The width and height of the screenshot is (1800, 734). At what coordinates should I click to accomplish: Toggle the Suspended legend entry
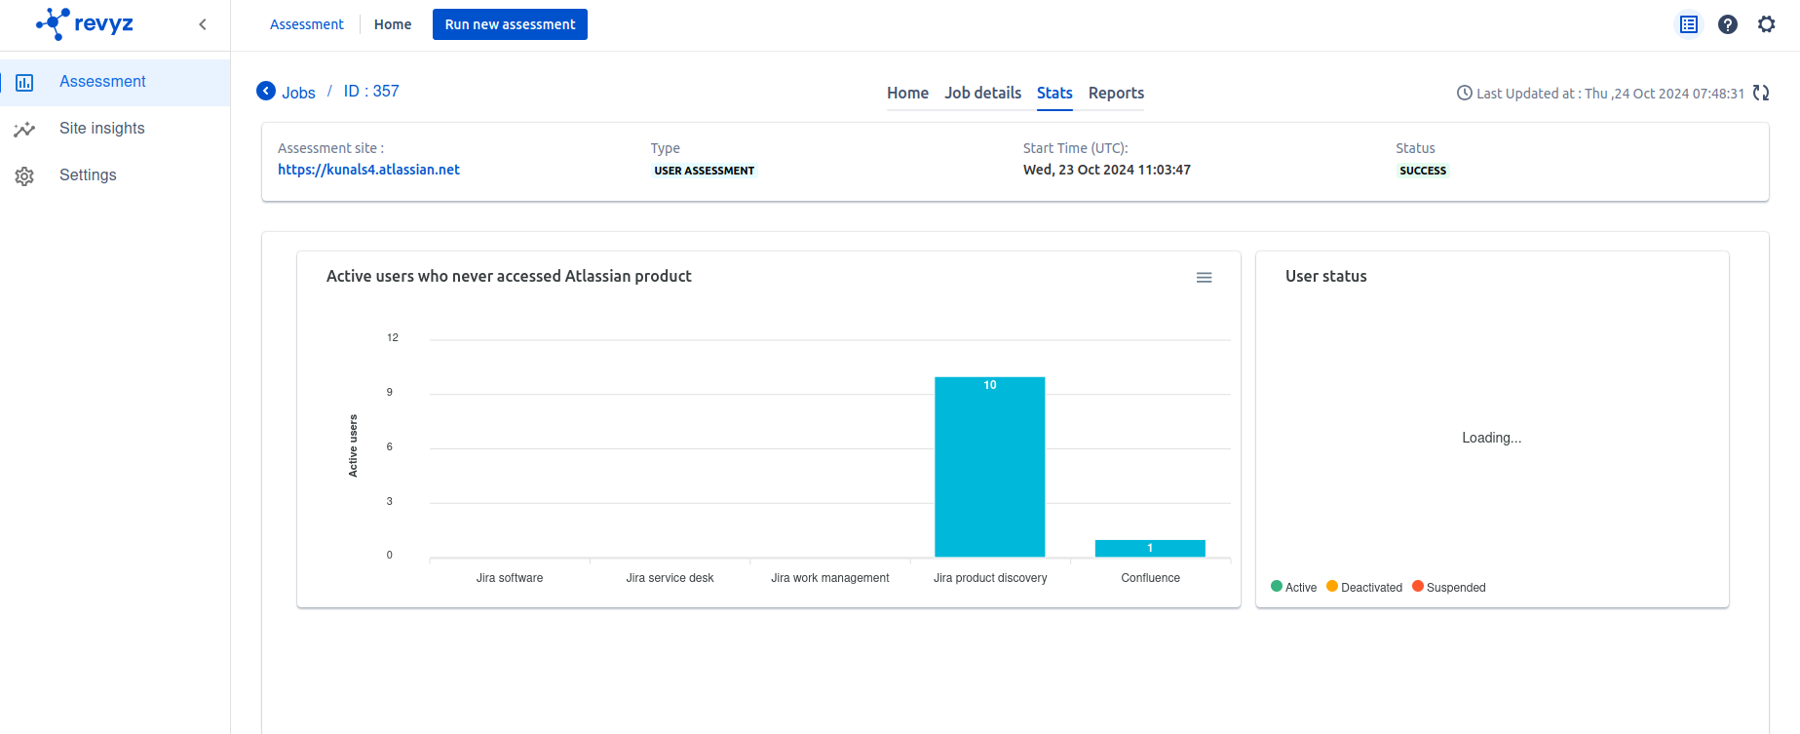pos(1449,587)
